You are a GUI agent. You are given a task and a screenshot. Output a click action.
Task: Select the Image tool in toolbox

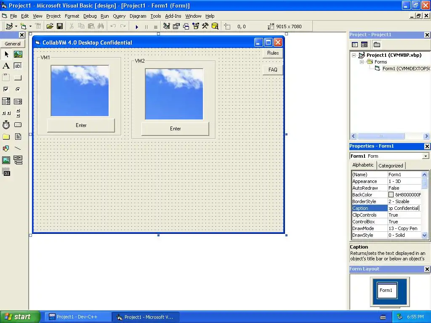6,160
